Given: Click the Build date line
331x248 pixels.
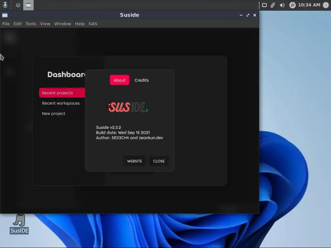Looking at the screenshot, I should coord(123,132).
